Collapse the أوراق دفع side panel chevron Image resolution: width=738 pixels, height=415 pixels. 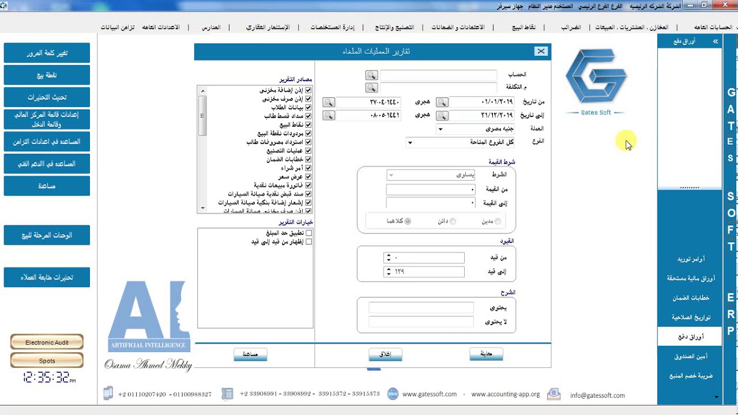[x=716, y=41]
